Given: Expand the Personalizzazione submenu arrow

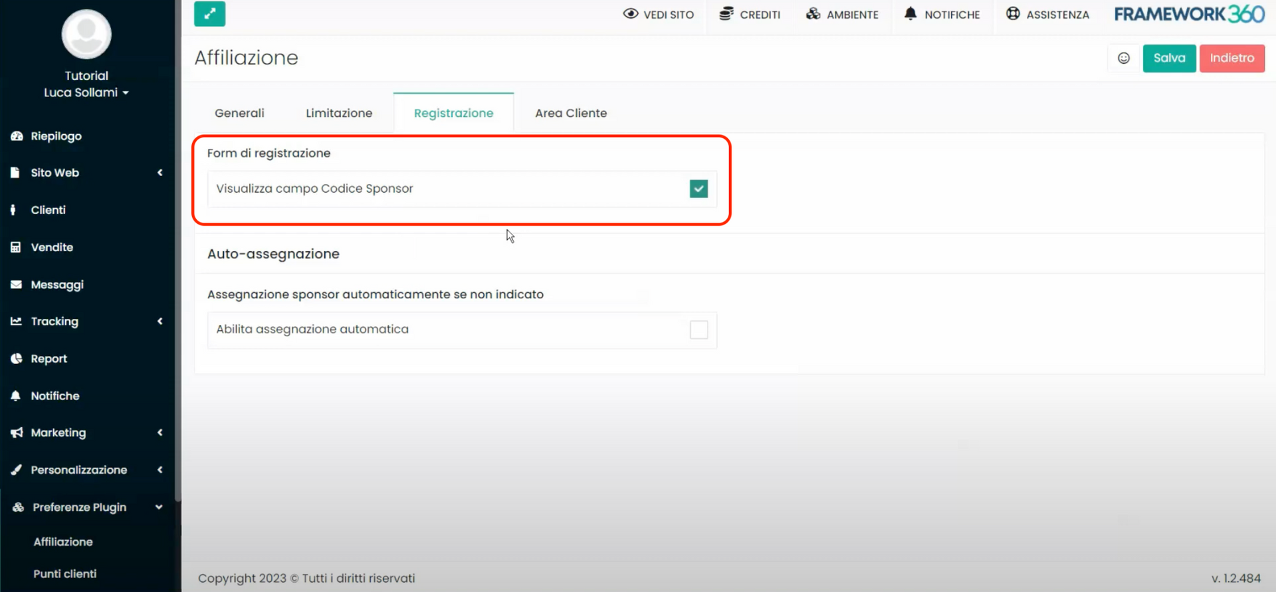Looking at the screenshot, I should point(160,470).
